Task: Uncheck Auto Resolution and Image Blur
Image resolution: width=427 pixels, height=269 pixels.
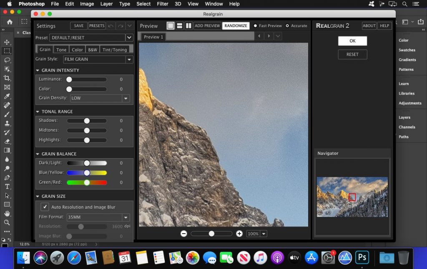Action: (45, 207)
